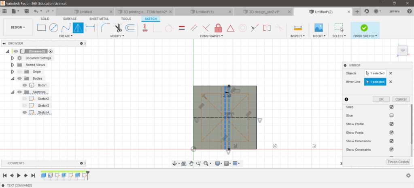
Task: Select the Center Diameter Circle tool
Action: coord(53,27)
